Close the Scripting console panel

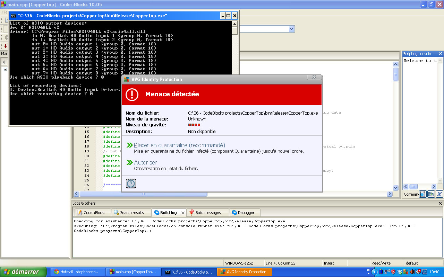[440, 54]
